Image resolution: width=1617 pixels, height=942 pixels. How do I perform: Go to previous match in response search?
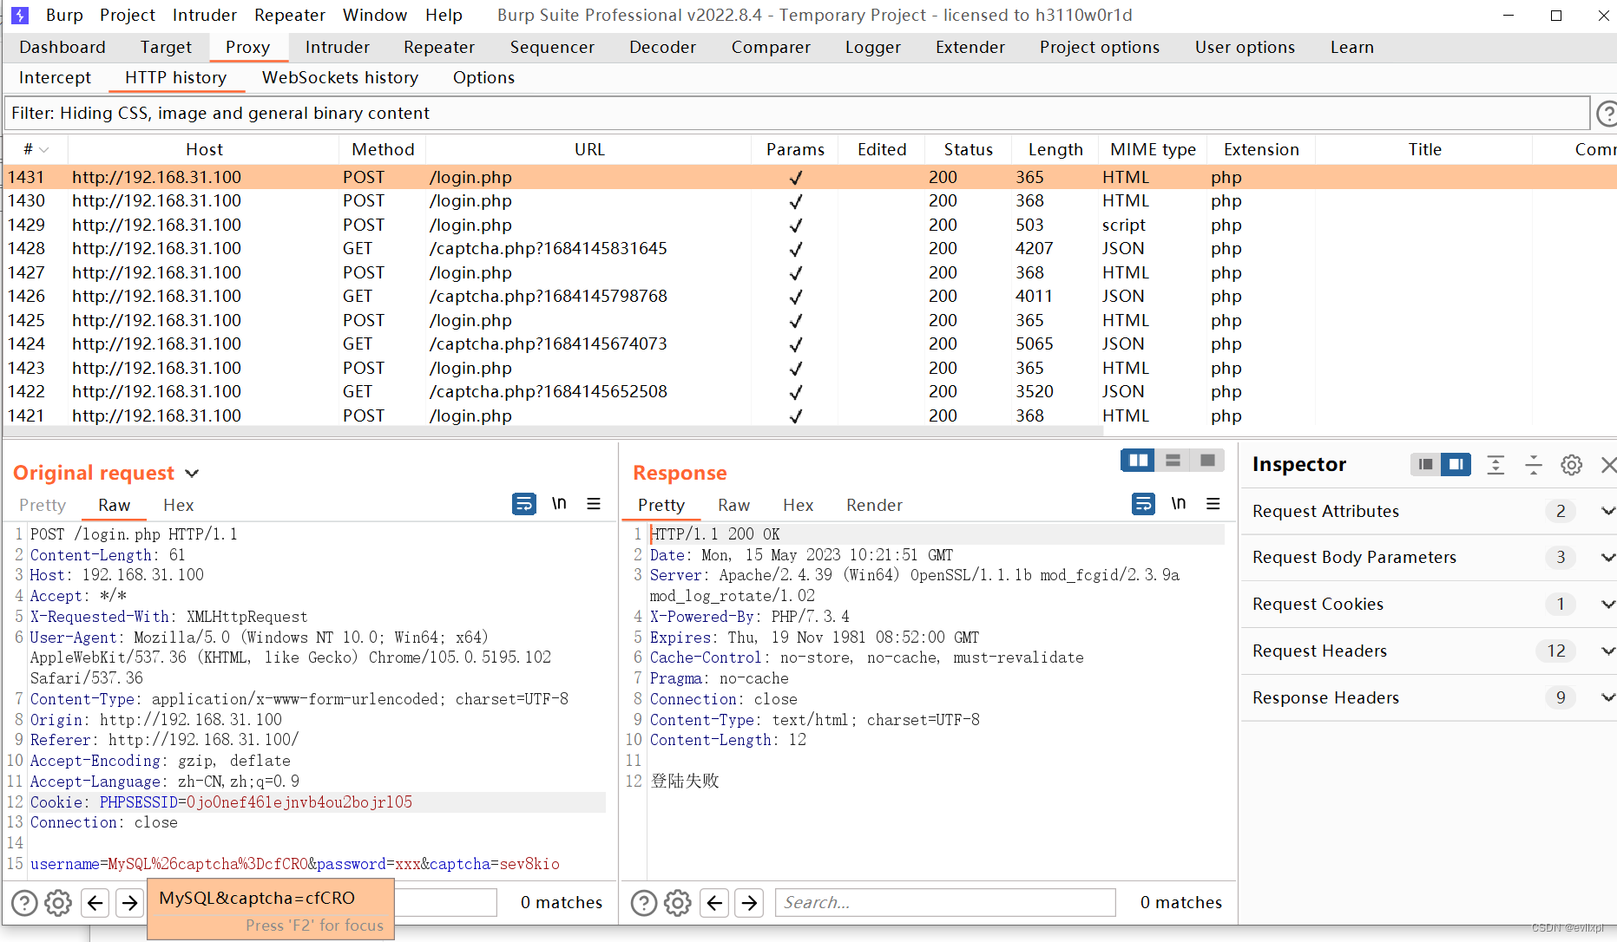coord(714,903)
